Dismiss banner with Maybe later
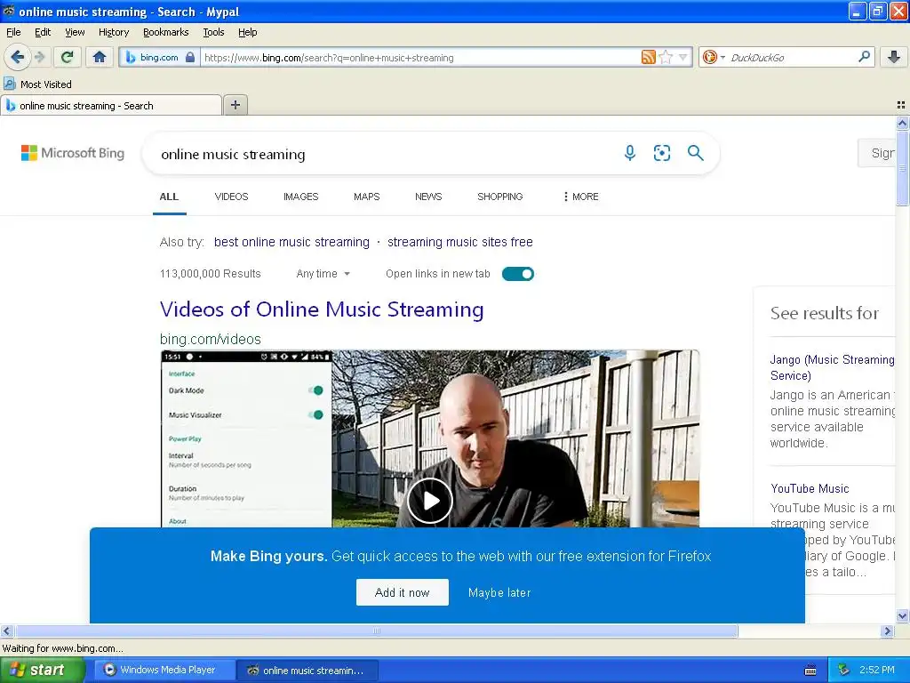The height and width of the screenshot is (683, 910). [499, 592]
